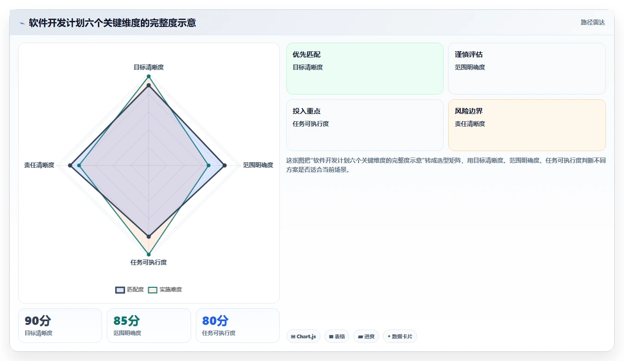Click the 匹配度 legend color box

point(120,290)
